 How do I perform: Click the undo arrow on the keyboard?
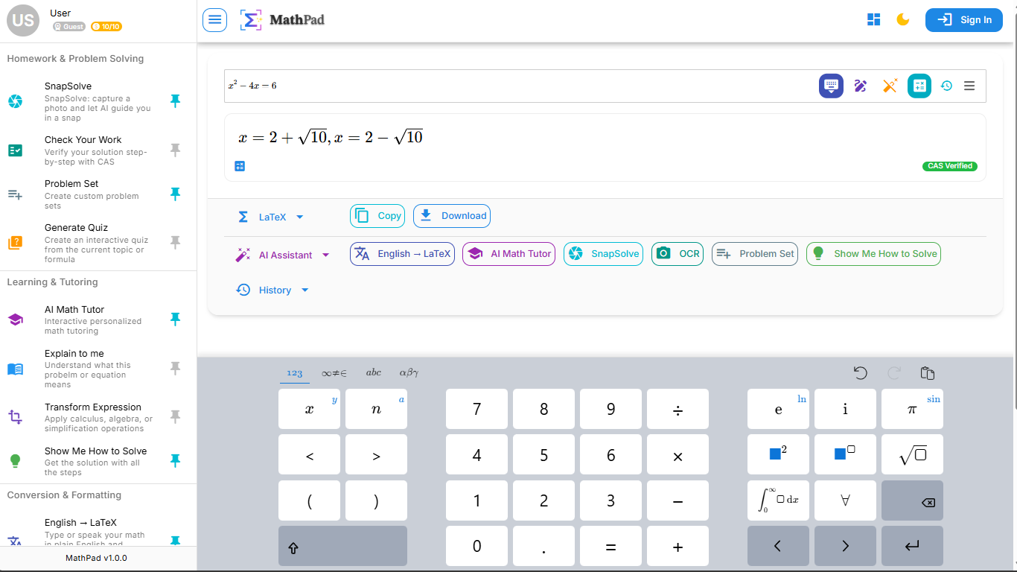861,372
